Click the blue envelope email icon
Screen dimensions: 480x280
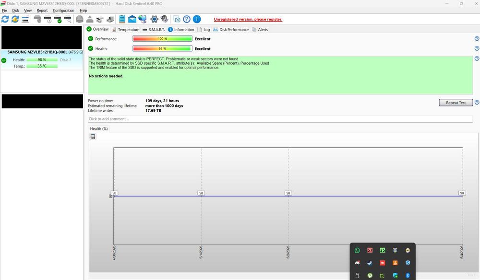point(132,19)
